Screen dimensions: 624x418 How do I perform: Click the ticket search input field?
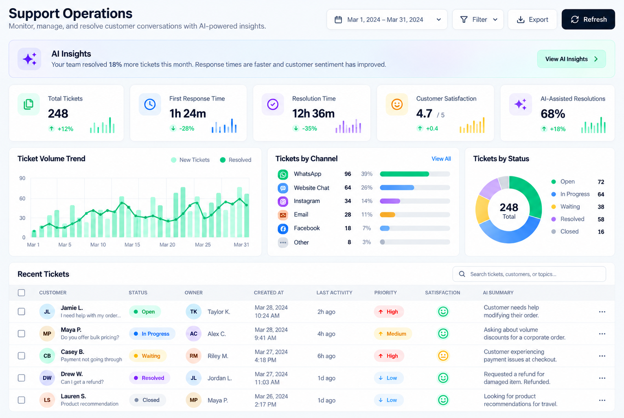tap(529, 274)
